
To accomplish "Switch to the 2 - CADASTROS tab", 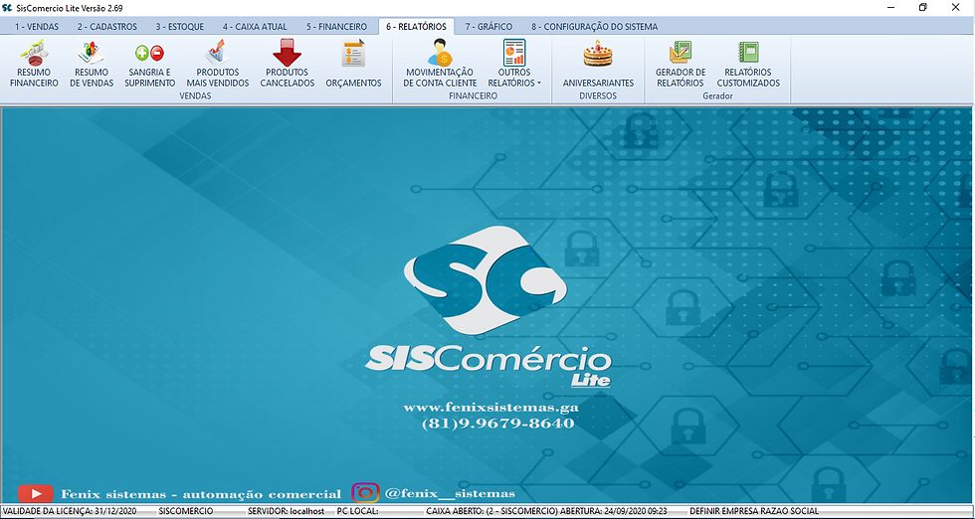I will (x=107, y=27).
